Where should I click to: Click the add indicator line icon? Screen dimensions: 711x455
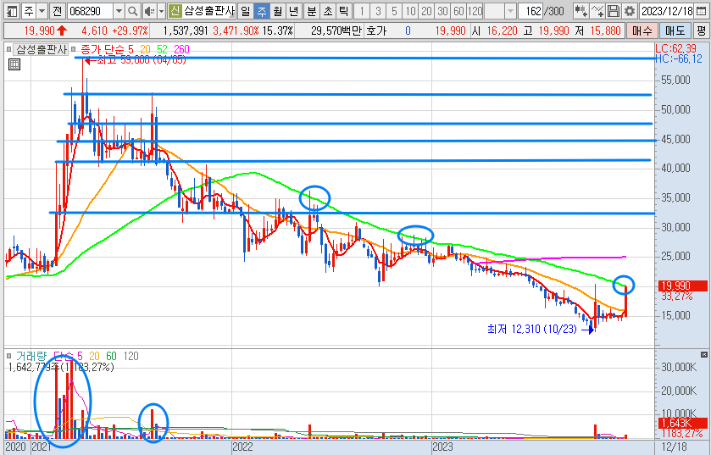coord(597,11)
